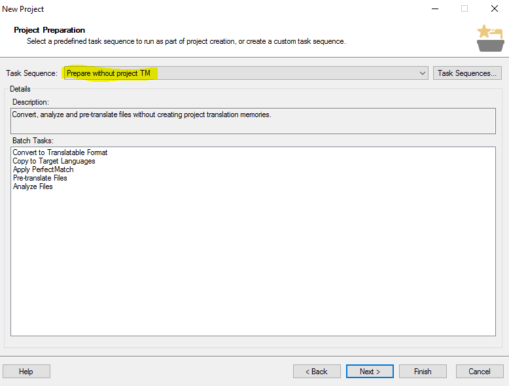Select 'Convert to Translatable Format' batch task
This screenshot has width=509, height=386.
click(60, 152)
